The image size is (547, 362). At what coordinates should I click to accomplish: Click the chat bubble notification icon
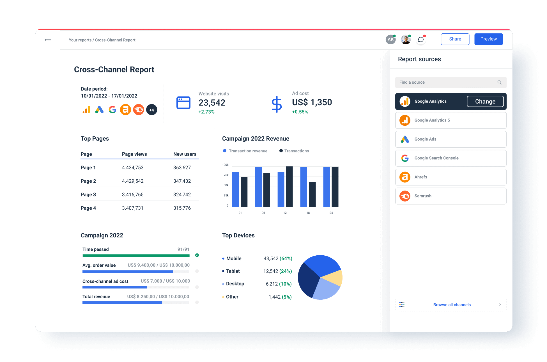pyautogui.click(x=421, y=39)
